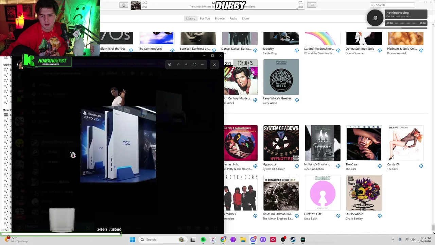Screen dimensions: 435x245
Task: Open the Windows Start menu
Action: [x=132, y=240]
